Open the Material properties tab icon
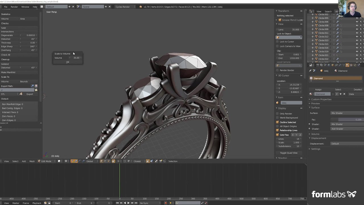Screen dimensions: 364x205 [x=347, y=65]
